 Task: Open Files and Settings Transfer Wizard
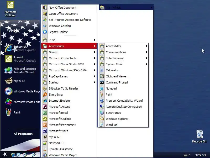pyautogui.click(x=20, y=70)
